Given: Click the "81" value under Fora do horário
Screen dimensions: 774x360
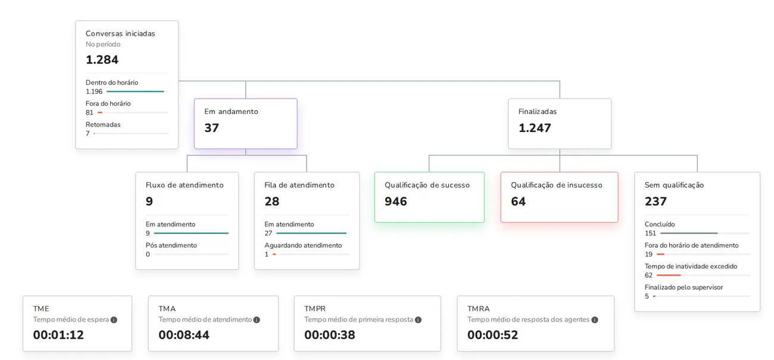Looking at the screenshot, I should 89,112.
